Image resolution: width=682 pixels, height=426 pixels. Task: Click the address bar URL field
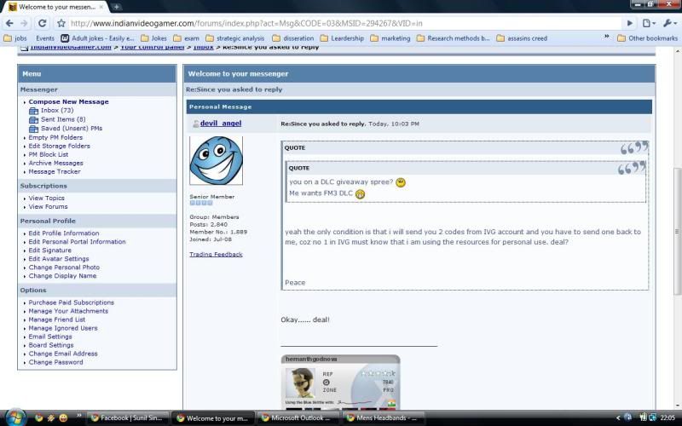point(341,23)
